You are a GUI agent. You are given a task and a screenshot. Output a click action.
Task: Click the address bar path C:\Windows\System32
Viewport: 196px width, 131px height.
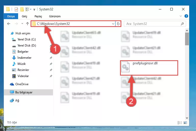(53, 24)
